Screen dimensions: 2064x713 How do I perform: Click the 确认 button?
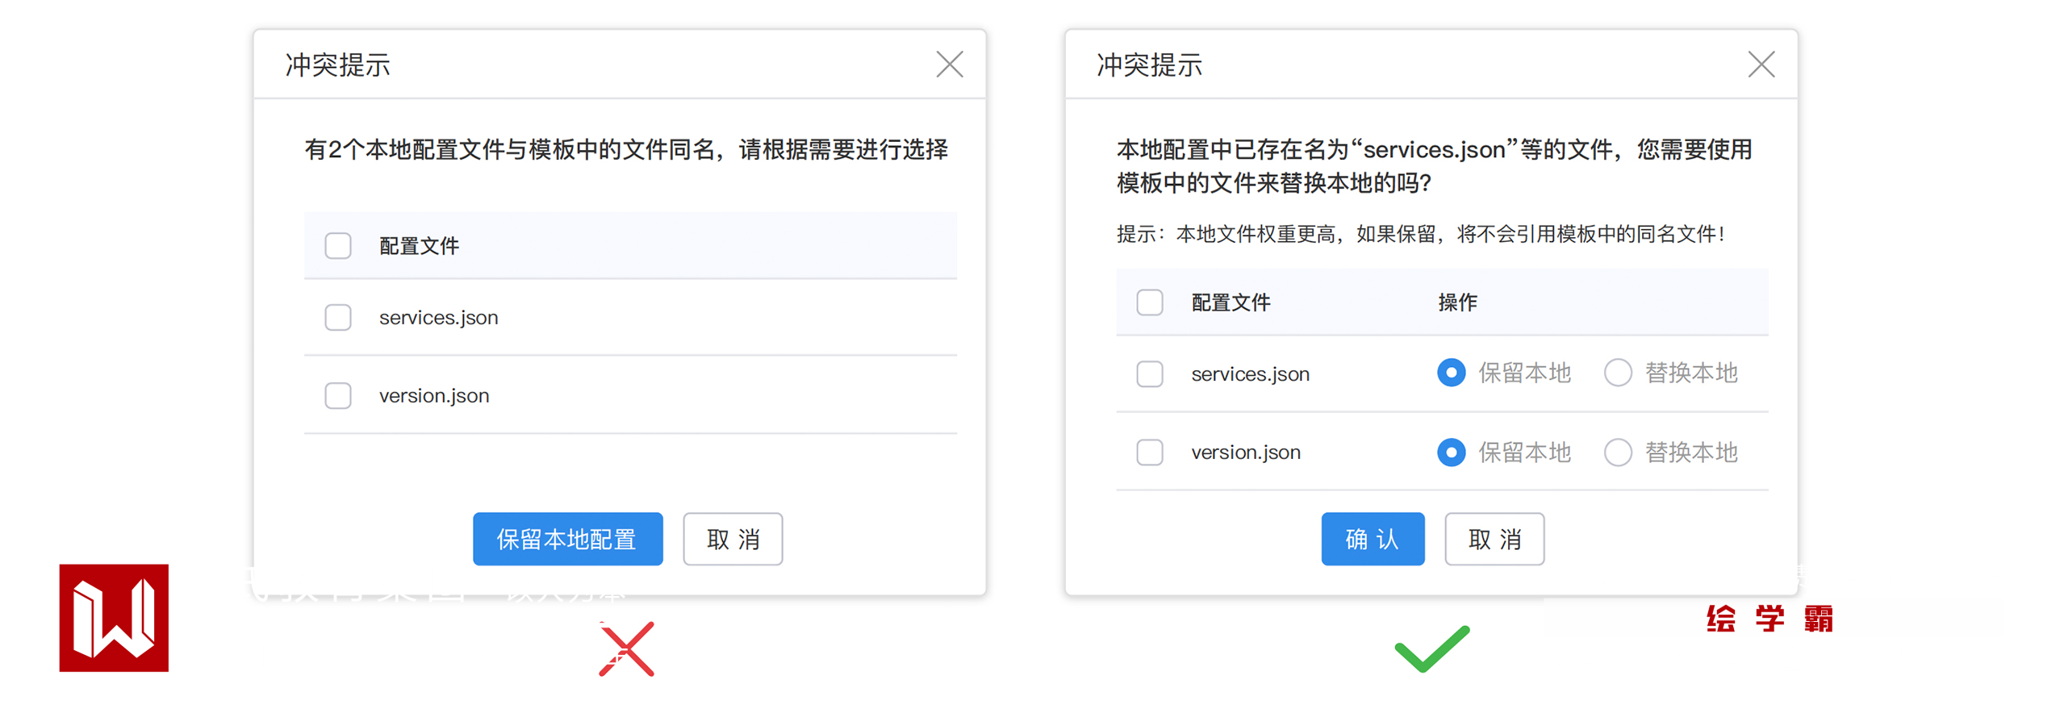1372,539
